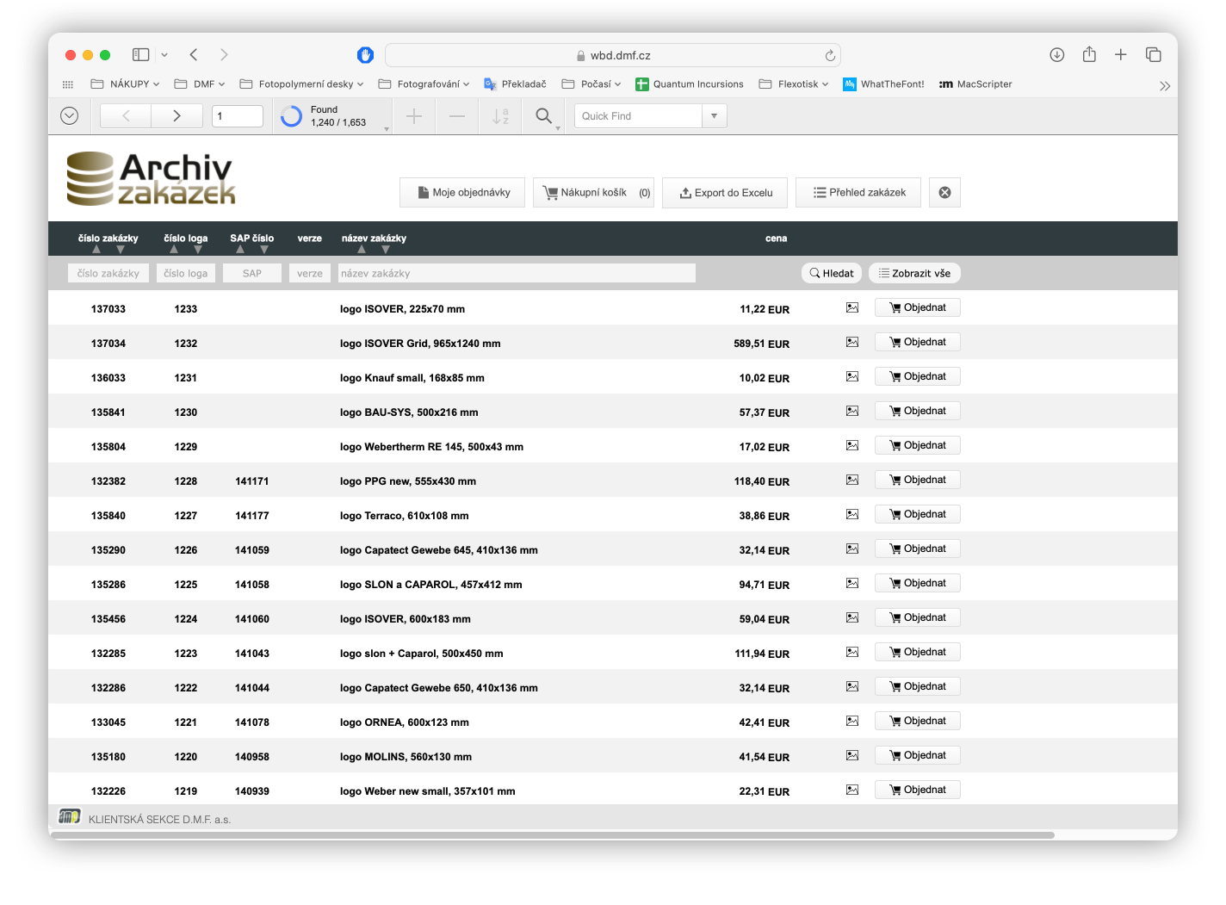Click the round close X button beside Přehled zakázek
Screen dimensions: 1226x905
(944, 193)
